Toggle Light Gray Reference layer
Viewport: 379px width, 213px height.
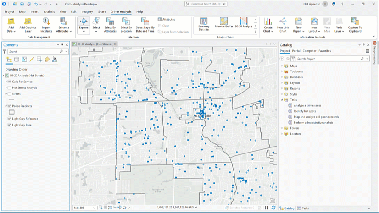click(10, 119)
